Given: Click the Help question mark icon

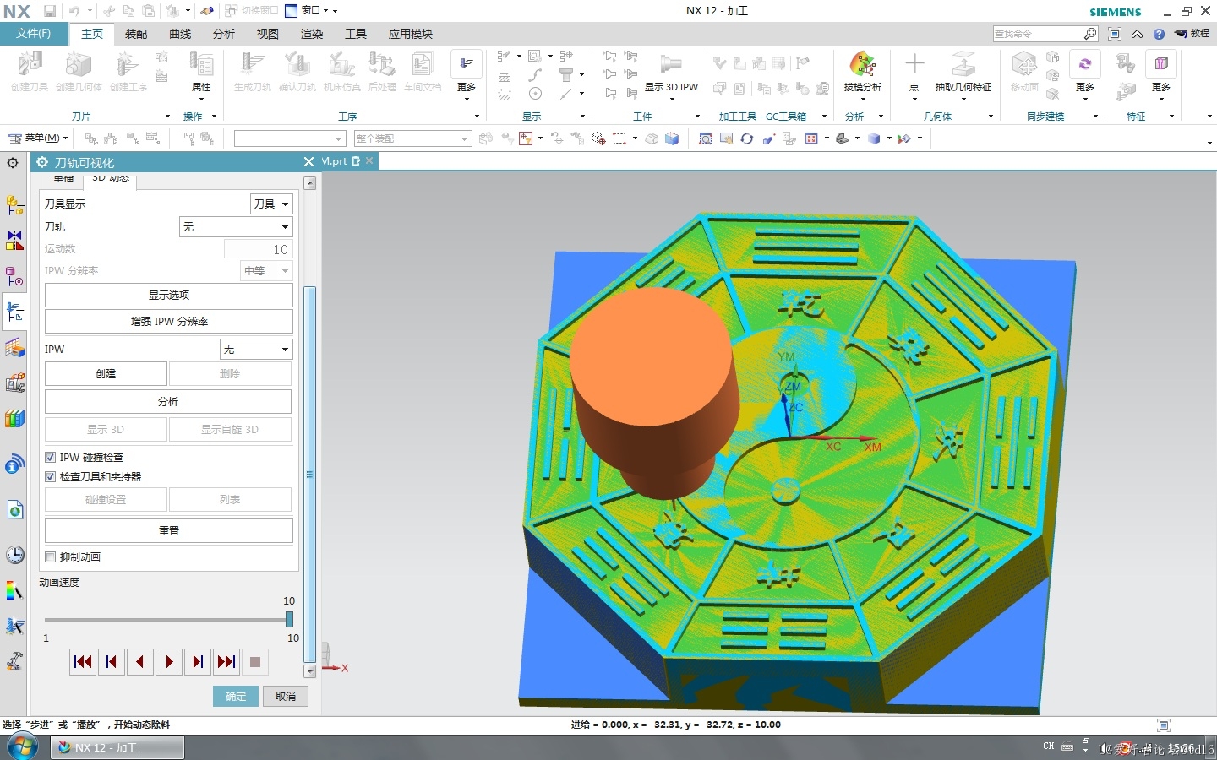Looking at the screenshot, I should [1159, 34].
